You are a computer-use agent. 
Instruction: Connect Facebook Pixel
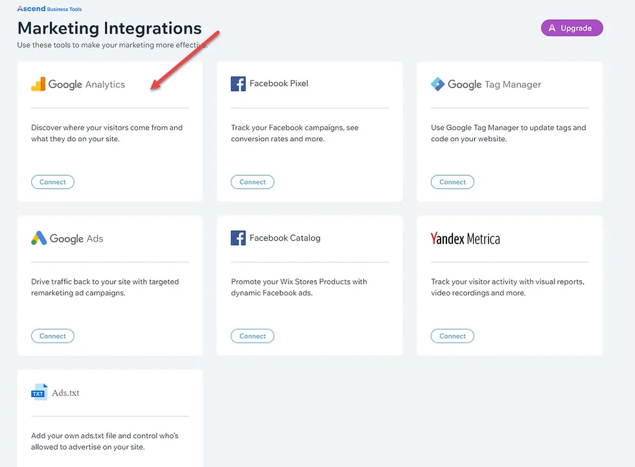[x=252, y=182]
